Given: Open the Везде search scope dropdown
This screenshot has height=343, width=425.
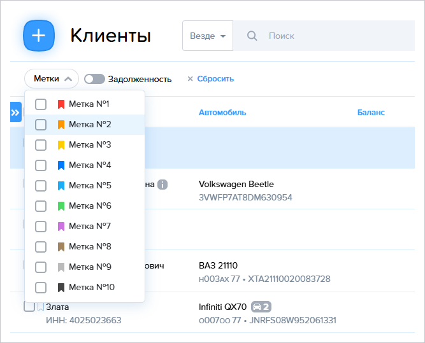Looking at the screenshot, I should pos(208,36).
